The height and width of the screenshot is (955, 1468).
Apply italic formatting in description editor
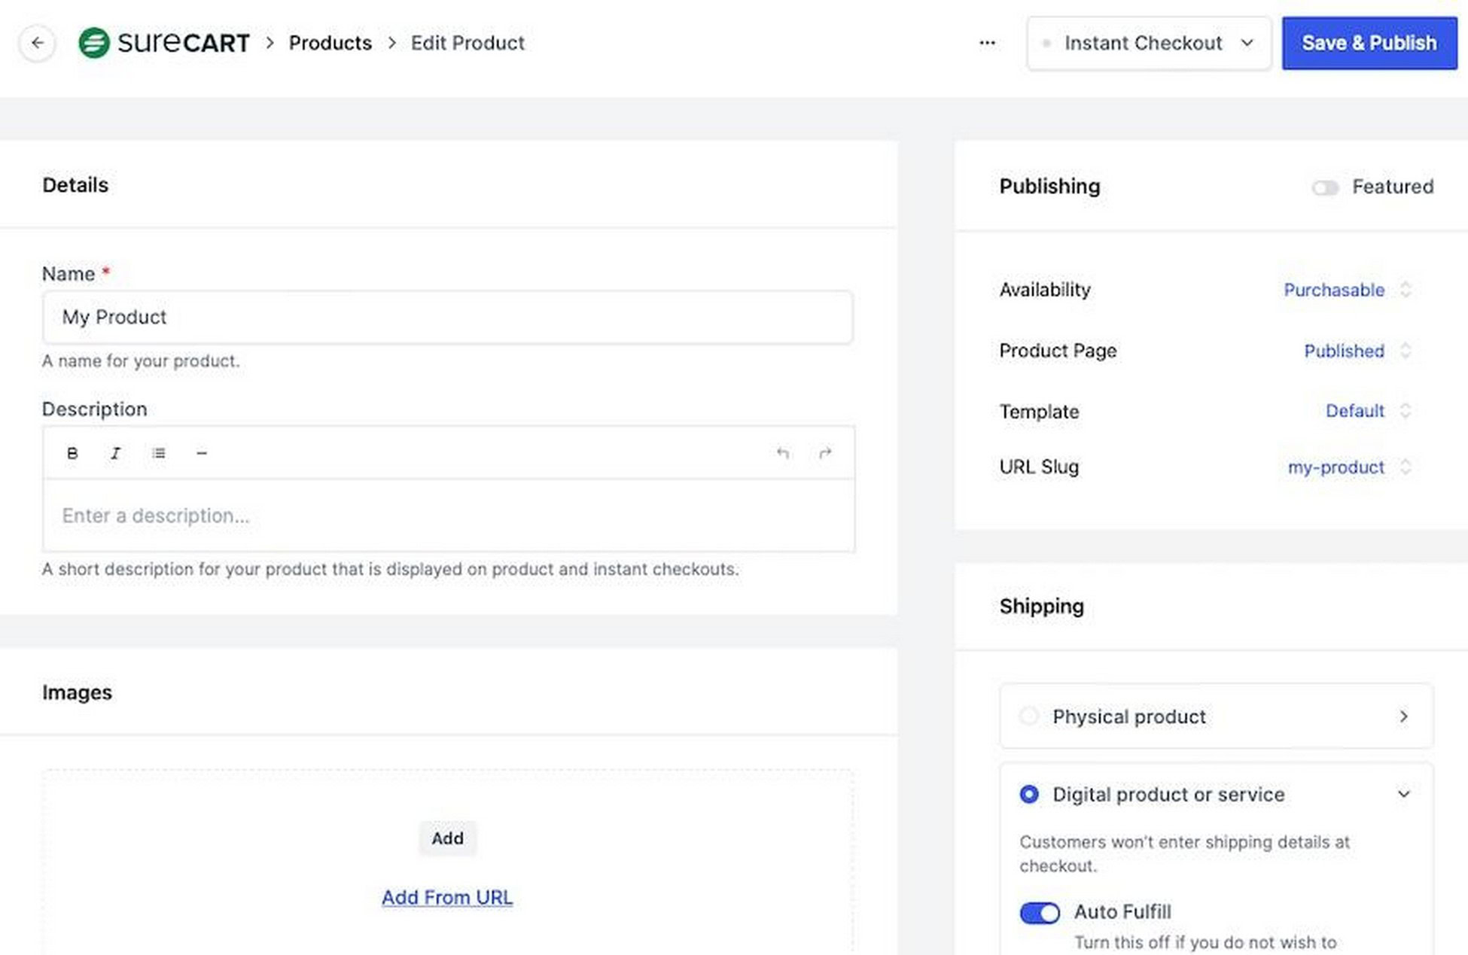pyautogui.click(x=115, y=453)
